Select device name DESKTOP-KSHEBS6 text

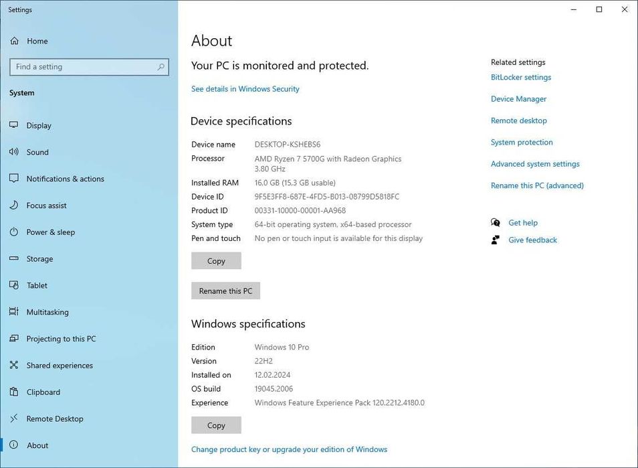[x=288, y=145]
